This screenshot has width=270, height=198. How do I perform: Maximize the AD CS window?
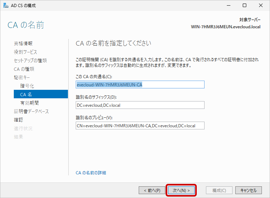(x=245, y=5)
